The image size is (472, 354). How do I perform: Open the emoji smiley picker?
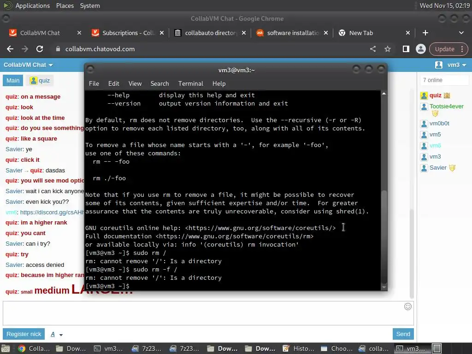(407, 307)
